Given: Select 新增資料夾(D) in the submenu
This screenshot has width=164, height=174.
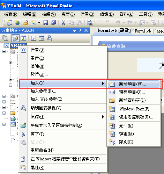Looking at the screenshot, I should click(134, 100).
